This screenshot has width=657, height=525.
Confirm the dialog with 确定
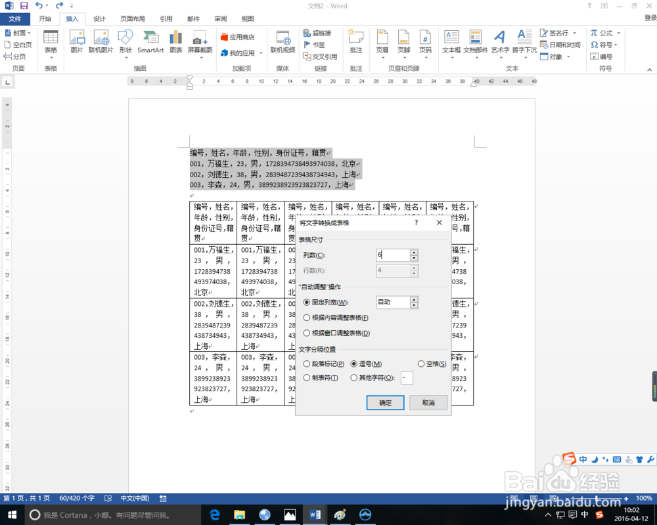385,403
